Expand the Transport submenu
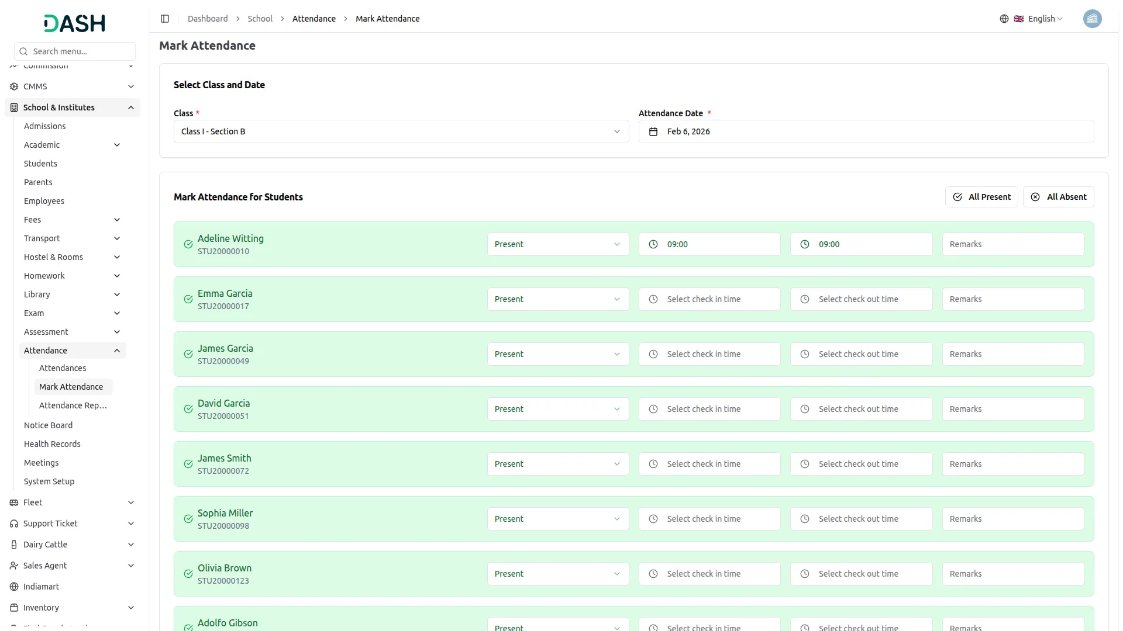The image size is (1123, 631). click(73, 238)
